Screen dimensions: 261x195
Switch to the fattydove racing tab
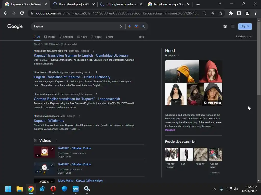(168, 4)
